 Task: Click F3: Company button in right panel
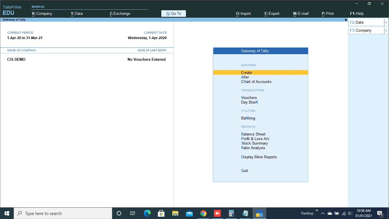pos(366,30)
